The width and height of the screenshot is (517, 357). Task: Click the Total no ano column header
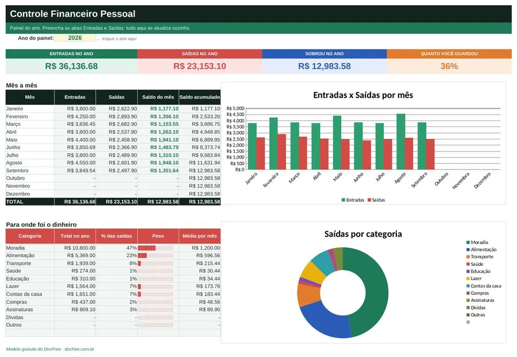[75, 236]
